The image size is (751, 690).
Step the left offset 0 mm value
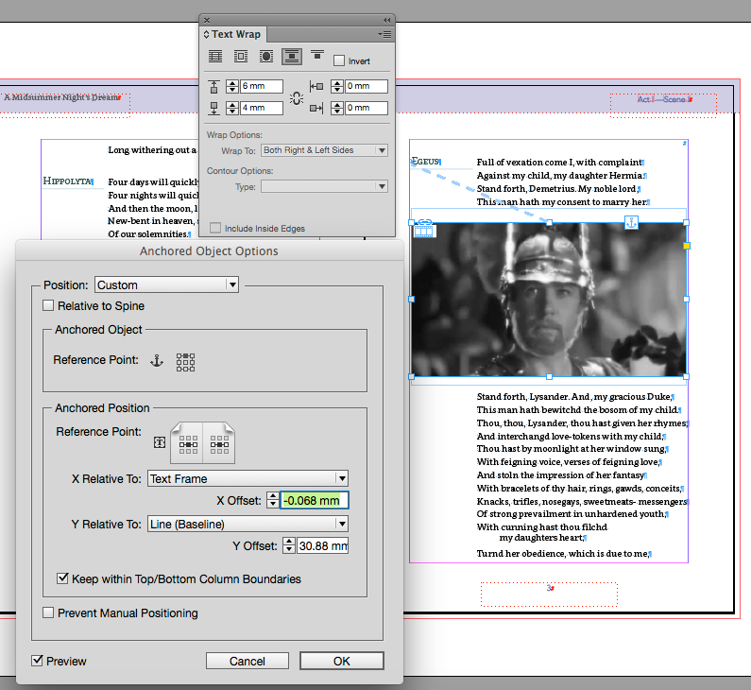[337, 86]
